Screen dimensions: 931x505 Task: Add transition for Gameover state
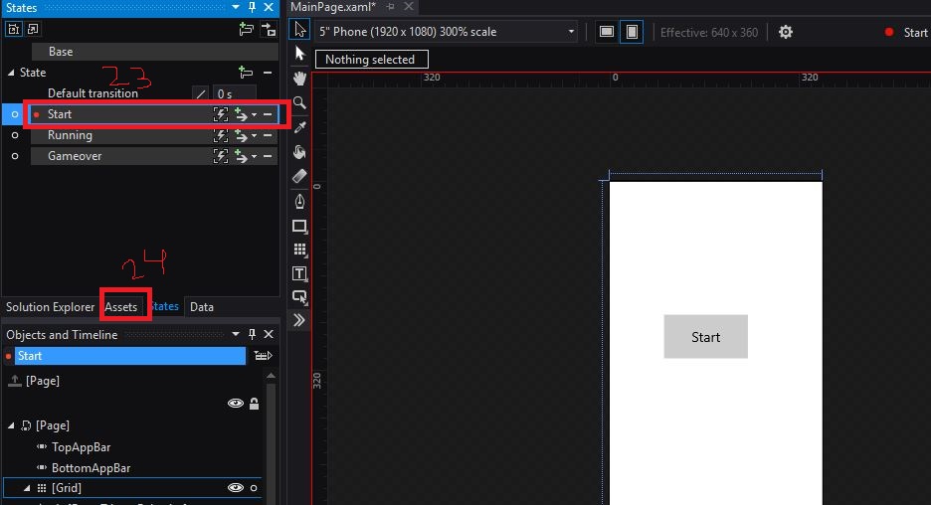[241, 157]
